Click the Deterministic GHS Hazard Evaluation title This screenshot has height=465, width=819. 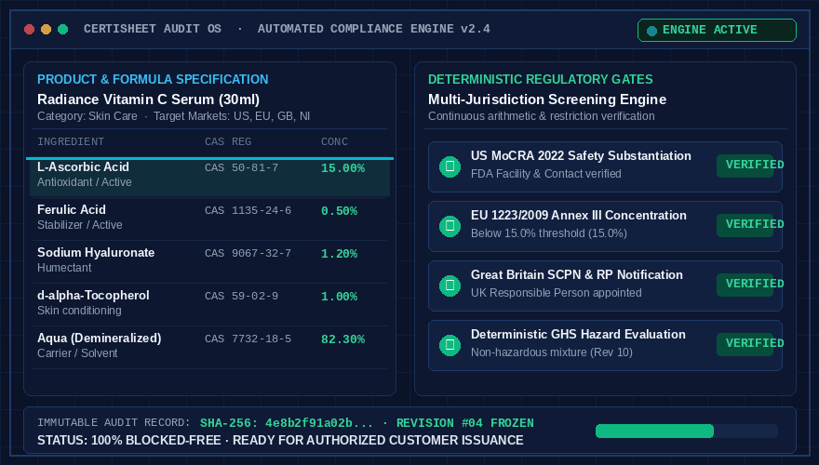point(578,335)
